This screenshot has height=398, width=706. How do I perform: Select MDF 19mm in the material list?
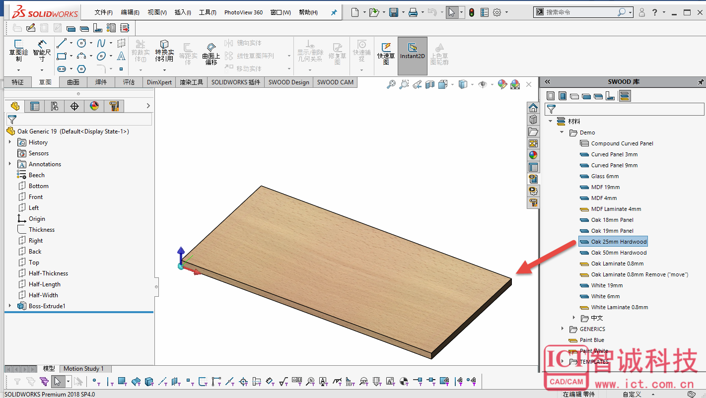coord(605,187)
